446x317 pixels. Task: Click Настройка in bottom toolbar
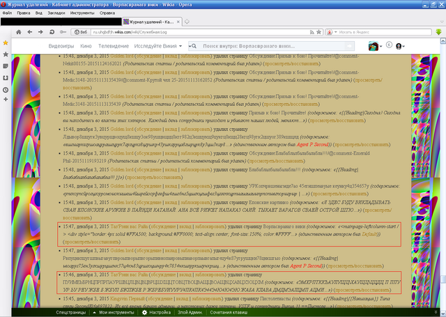[160, 312]
